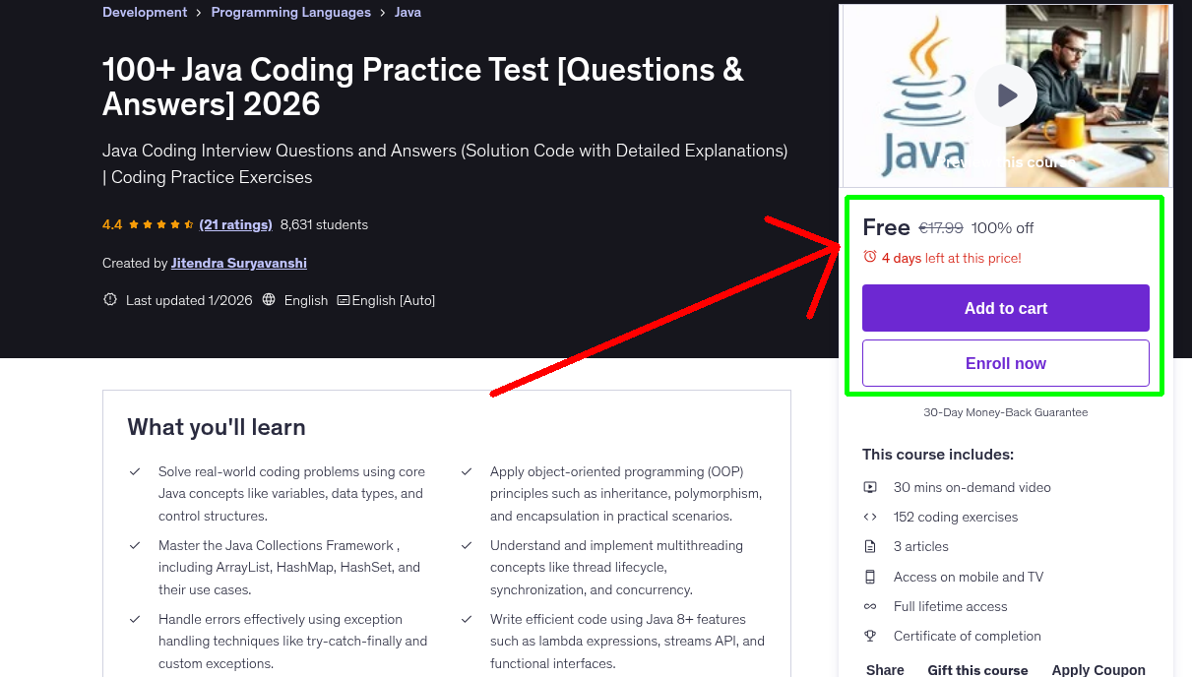
Task: Play the course preview video
Action: (1005, 94)
